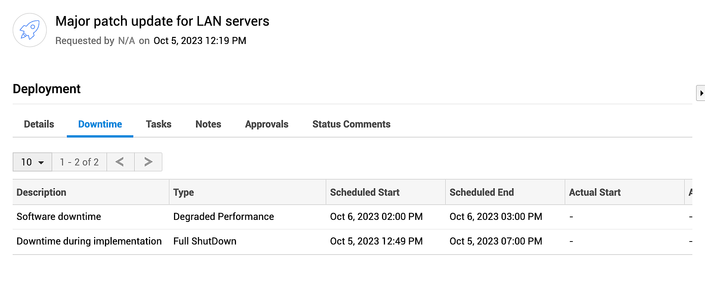Screen dimensions: 705x284
Task: Open the Software downtime entry
Action: (x=58, y=217)
